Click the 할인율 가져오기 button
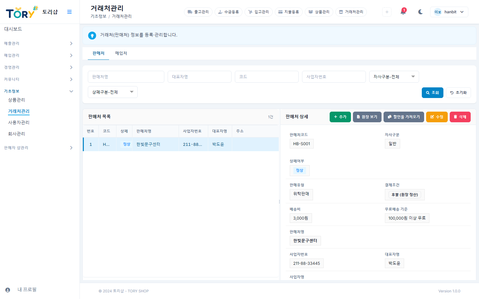The image size is (479, 299). pyautogui.click(x=404, y=117)
